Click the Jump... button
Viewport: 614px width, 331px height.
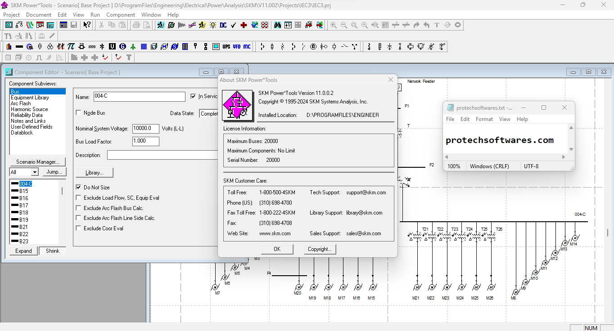coord(54,172)
